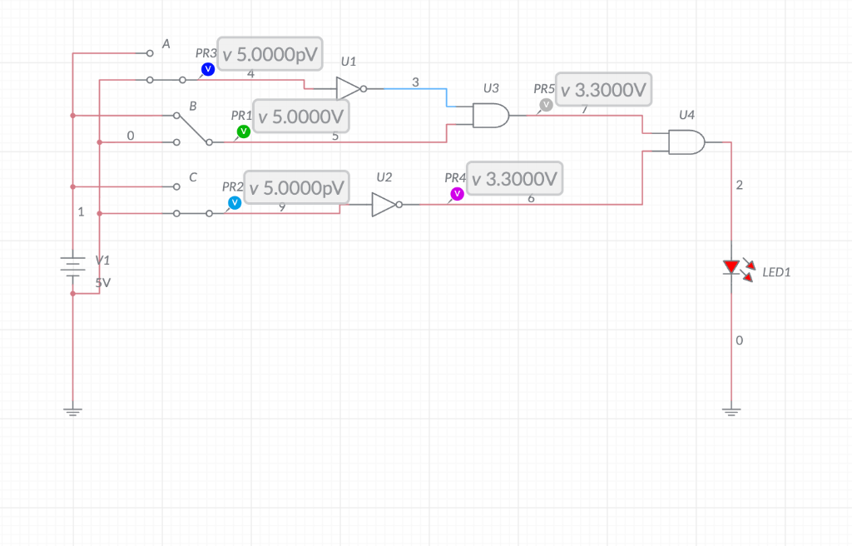Click the U1 reference label
The image size is (852, 546).
(x=349, y=62)
